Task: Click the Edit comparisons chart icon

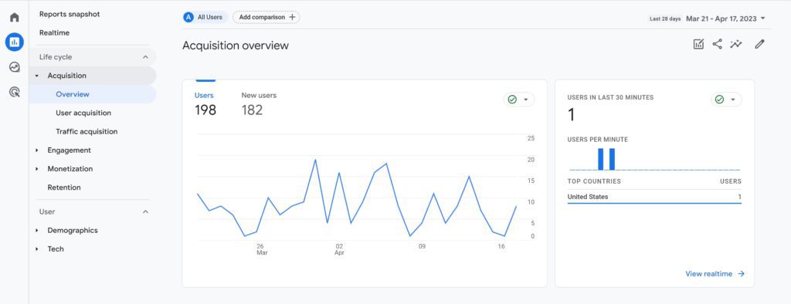Action: point(698,44)
